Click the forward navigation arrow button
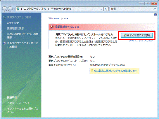The width and height of the screenshot is (159, 119). tap(10, 9)
